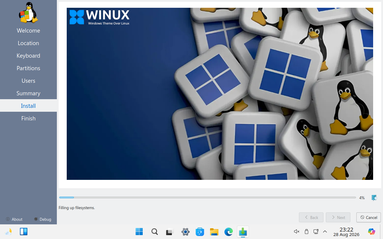The width and height of the screenshot is (383, 239).
Task: Click the Next button
Action: click(338, 217)
